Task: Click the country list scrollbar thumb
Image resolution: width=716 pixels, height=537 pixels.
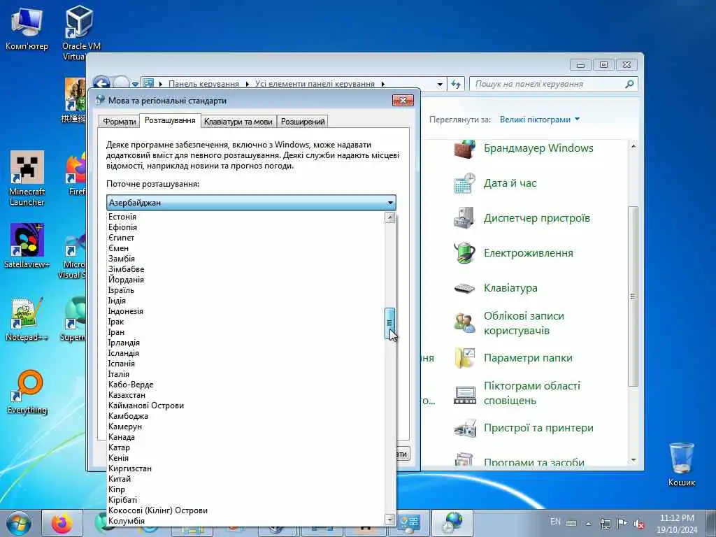Action: [389, 323]
